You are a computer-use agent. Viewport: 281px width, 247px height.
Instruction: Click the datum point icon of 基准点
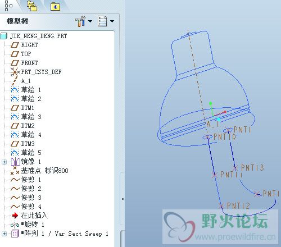coord(15,171)
